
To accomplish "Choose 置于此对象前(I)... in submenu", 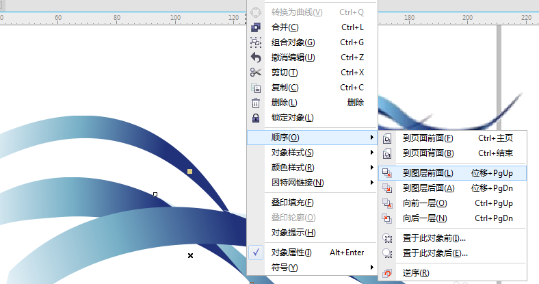I will pyautogui.click(x=452, y=238).
